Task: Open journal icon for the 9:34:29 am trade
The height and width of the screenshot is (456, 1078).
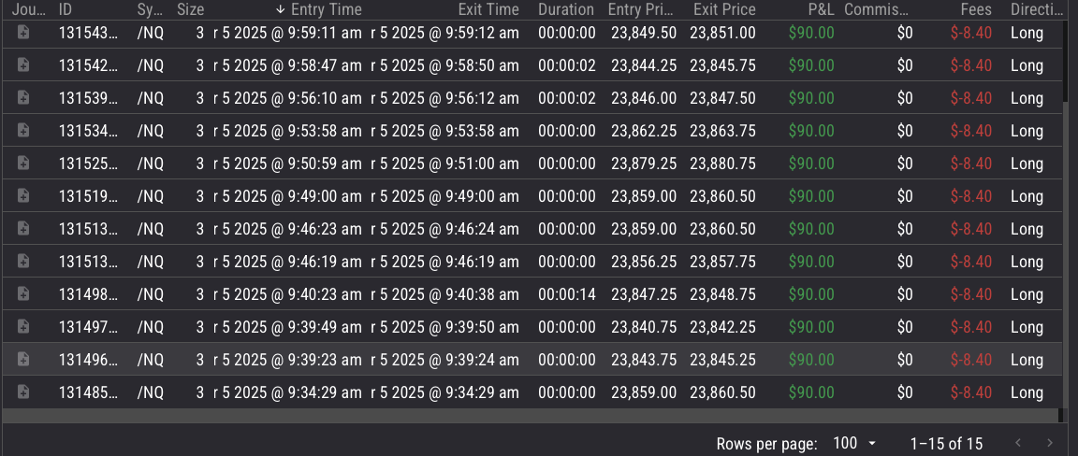Action: 22,392
